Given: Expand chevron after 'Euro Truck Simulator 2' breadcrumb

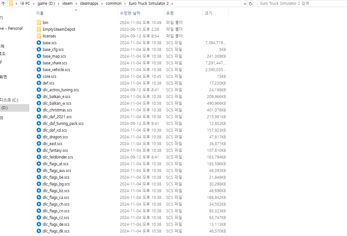Looking at the screenshot, I should pyautogui.click(x=173, y=4).
